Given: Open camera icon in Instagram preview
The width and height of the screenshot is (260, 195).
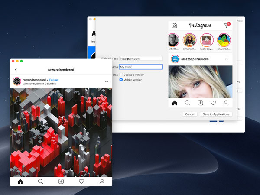Looking at the screenshot, I should pos(174,26).
